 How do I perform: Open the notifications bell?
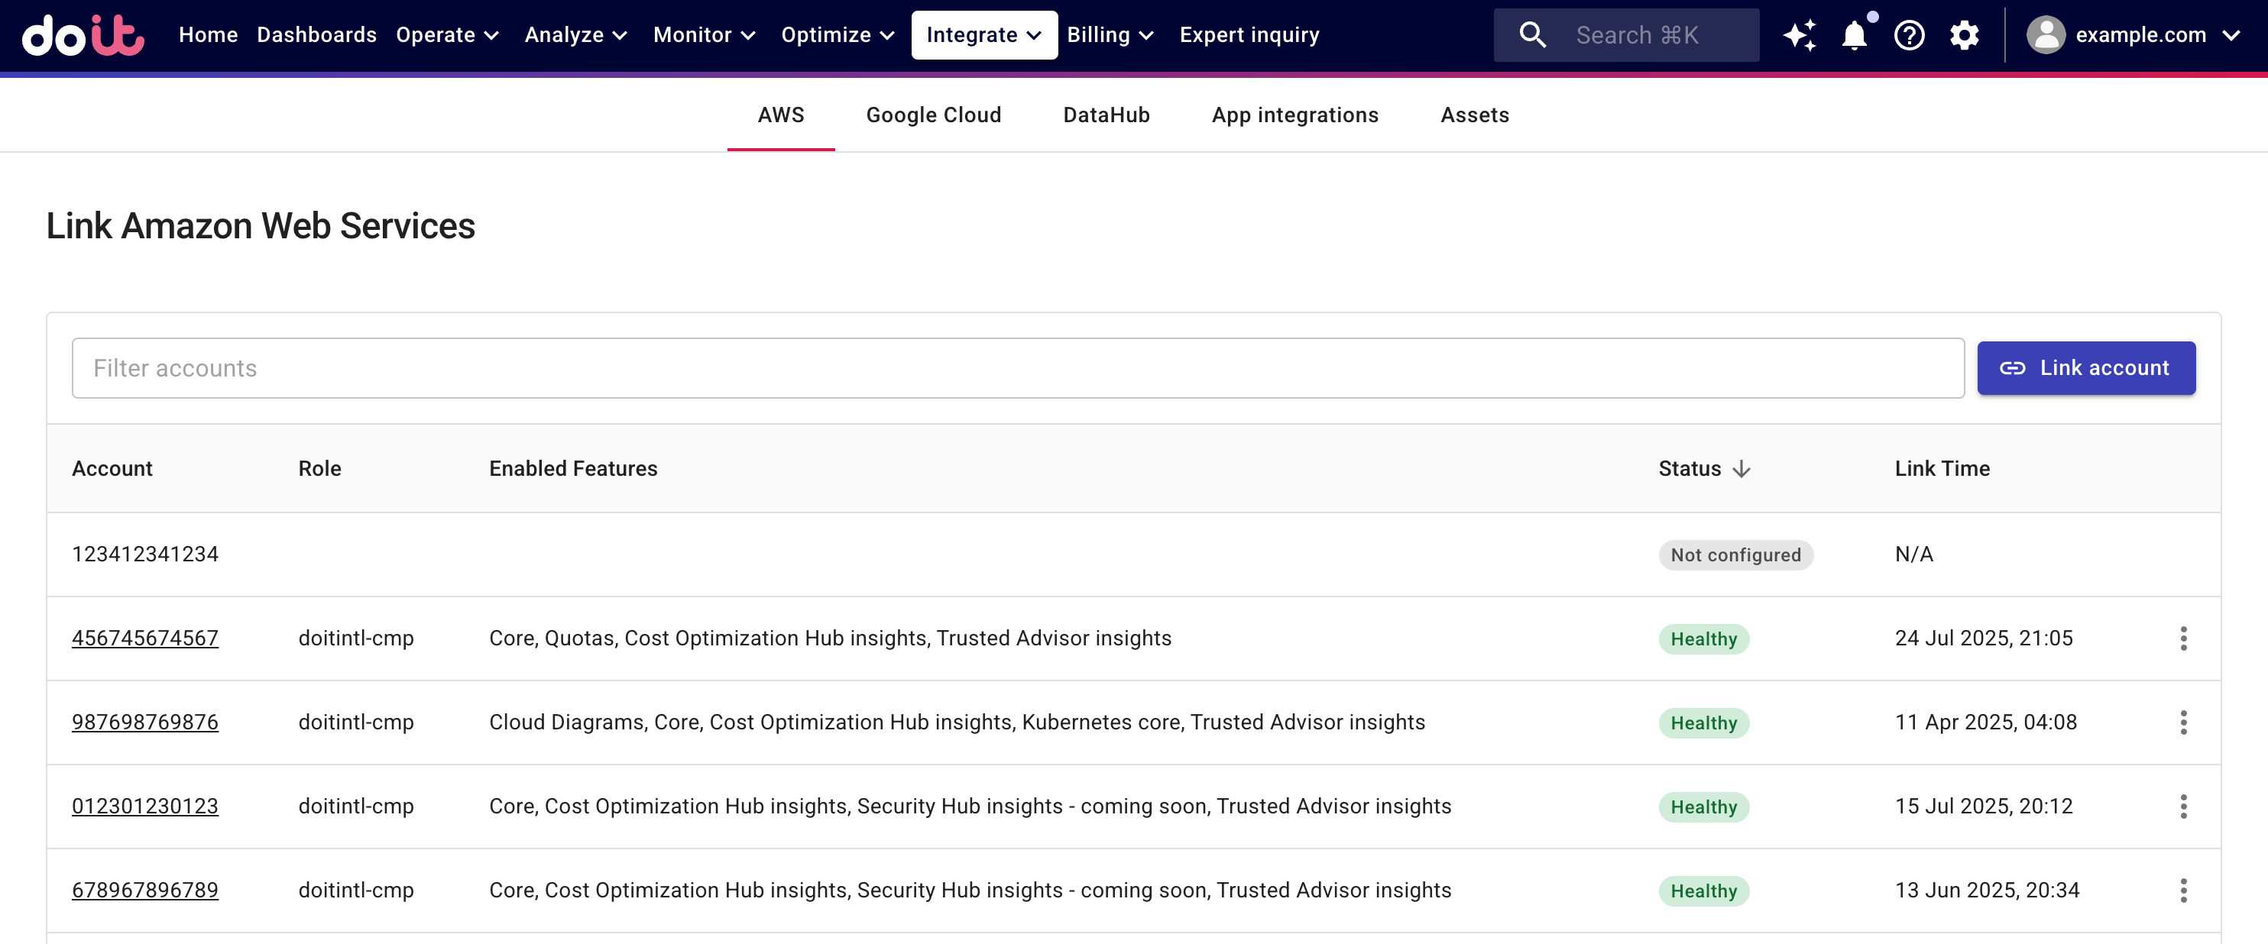coord(1854,35)
